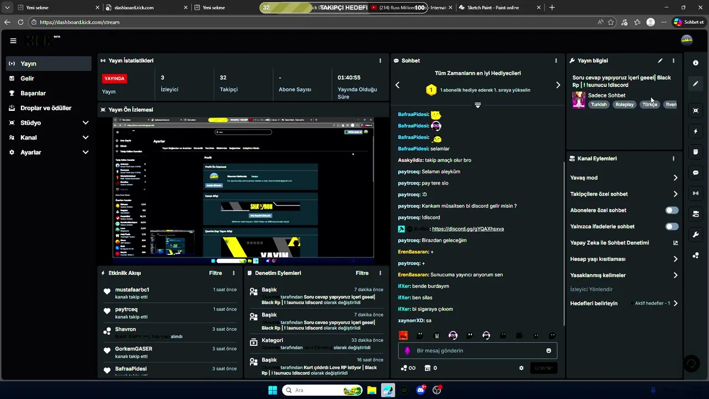The width and height of the screenshot is (709, 399).
Task: Open the chat bubble icon in right sidebar
Action: pos(696,173)
